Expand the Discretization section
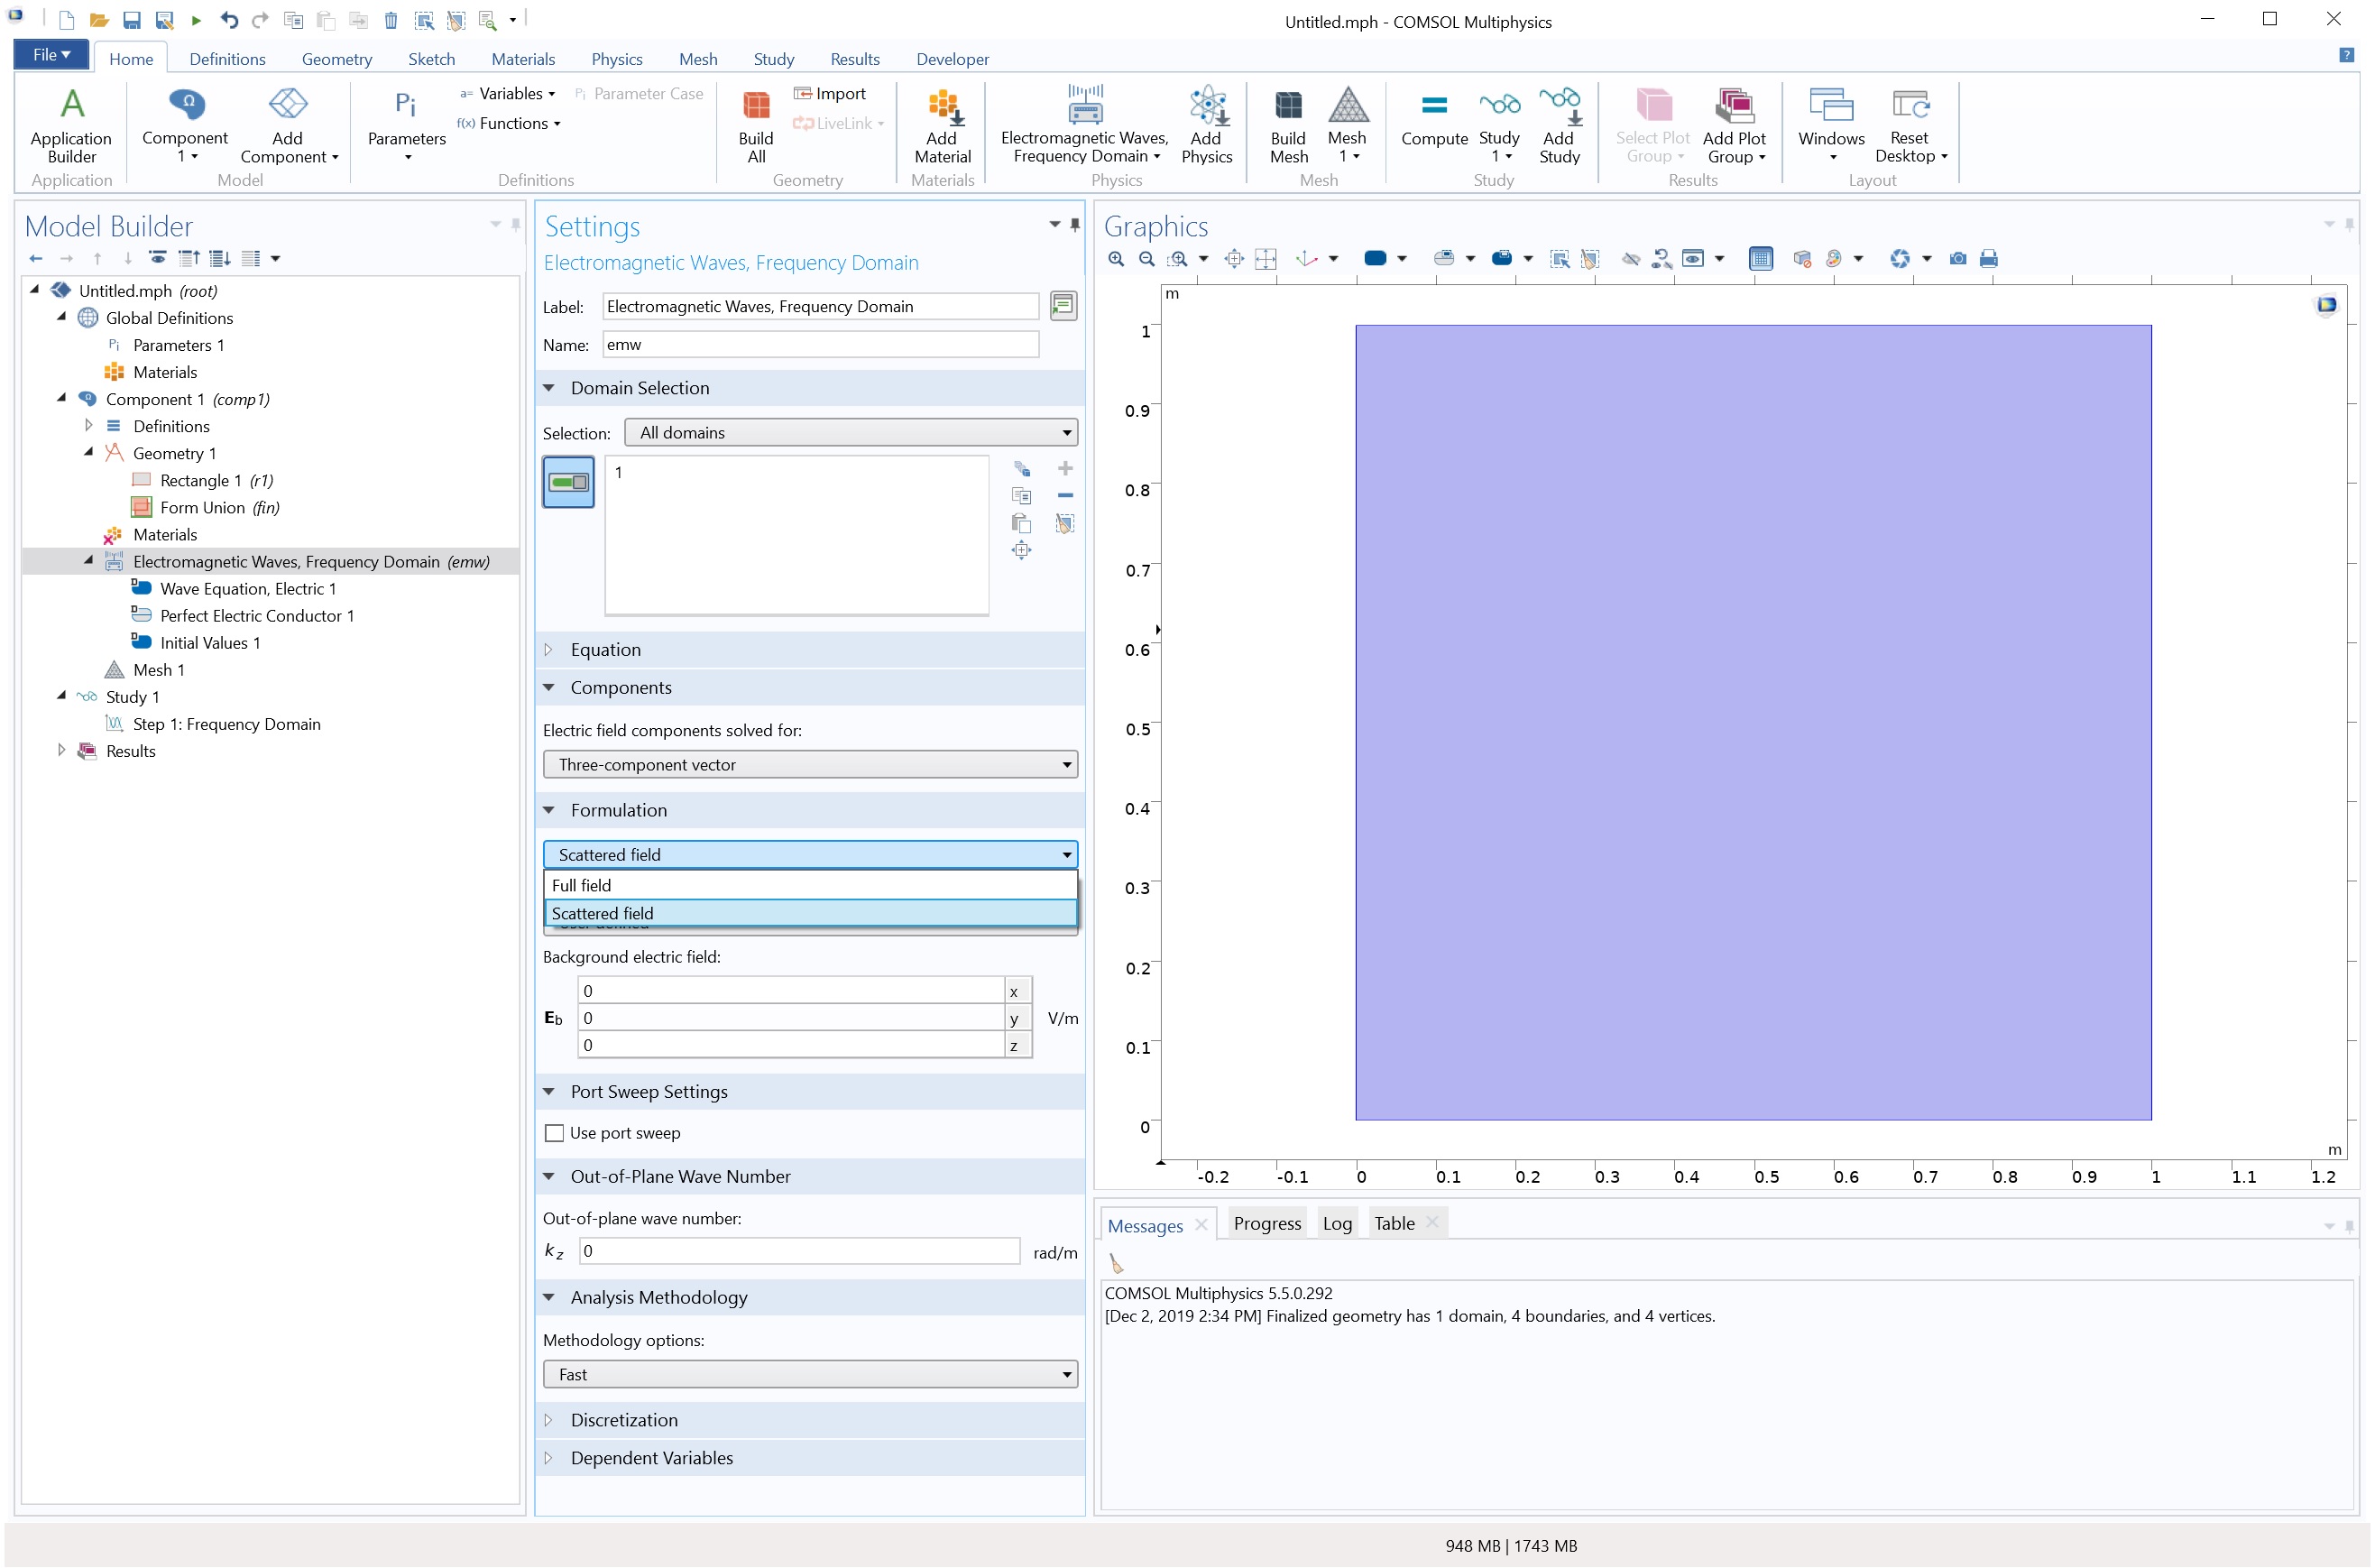Viewport: 2375px width, 1568px height. click(623, 1420)
